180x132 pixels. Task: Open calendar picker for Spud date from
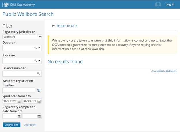click(19, 101)
